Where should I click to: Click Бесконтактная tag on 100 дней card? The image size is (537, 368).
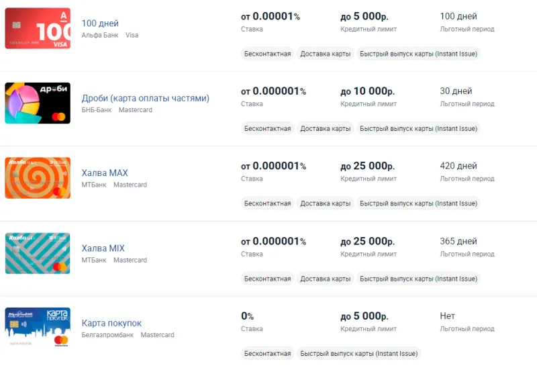pyautogui.click(x=267, y=54)
